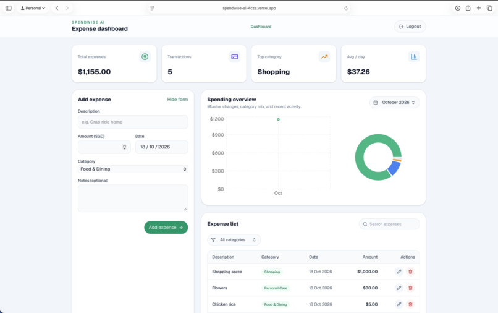Image resolution: width=498 pixels, height=313 pixels.
Task: Delete the Chicken rice expense
Action: [x=410, y=304]
